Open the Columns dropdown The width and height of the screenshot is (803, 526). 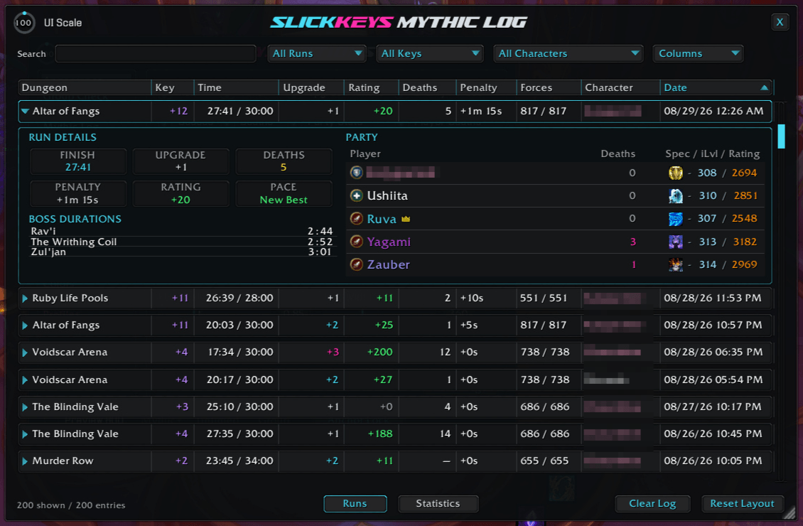click(x=698, y=54)
